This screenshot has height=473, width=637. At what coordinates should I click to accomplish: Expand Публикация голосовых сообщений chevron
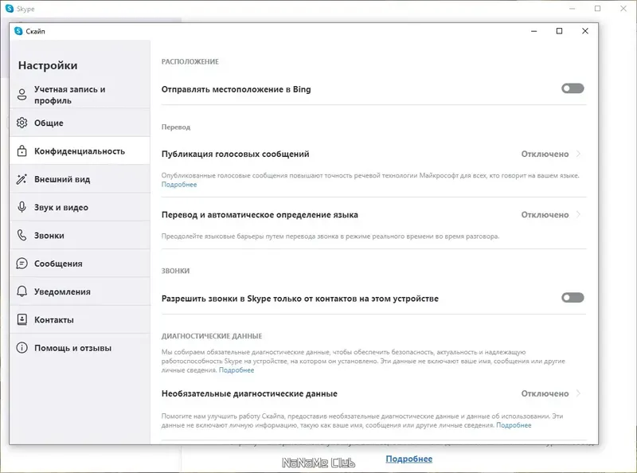(579, 154)
